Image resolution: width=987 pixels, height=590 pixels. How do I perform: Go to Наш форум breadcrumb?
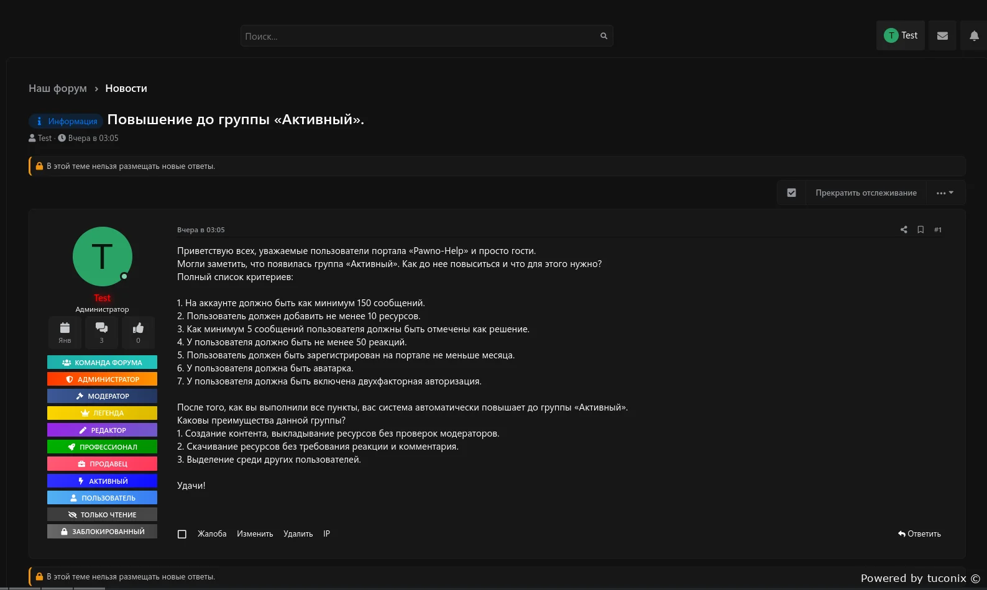coord(58,88)
